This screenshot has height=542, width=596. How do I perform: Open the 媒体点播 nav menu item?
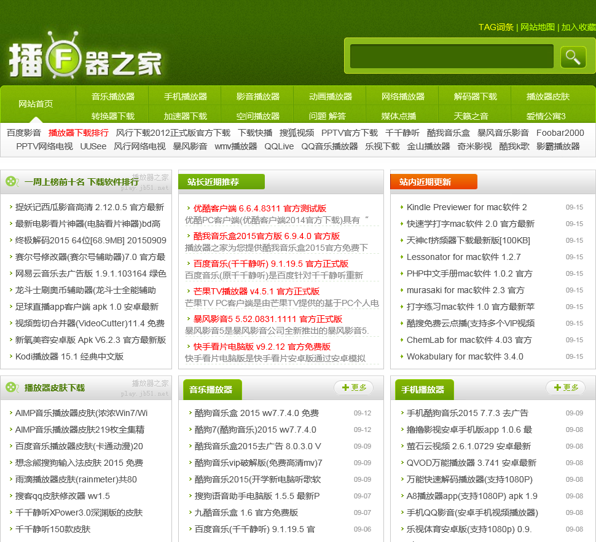coord(399,116)
